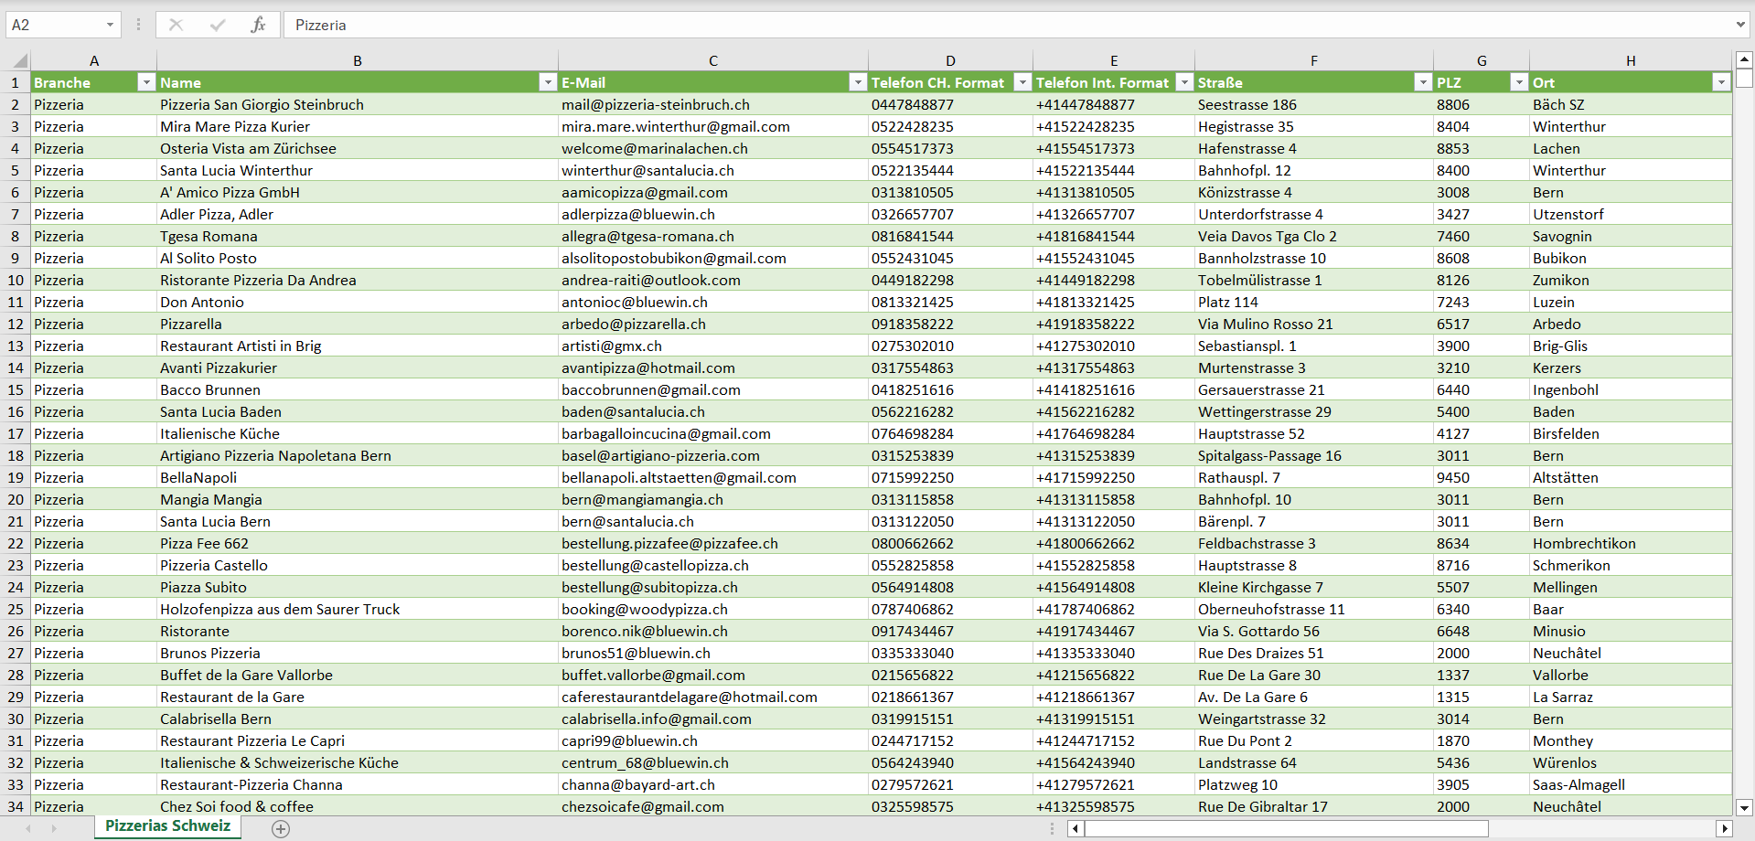
Task: Open the Ort column filter dropdown
Action: pos(1722,82)
